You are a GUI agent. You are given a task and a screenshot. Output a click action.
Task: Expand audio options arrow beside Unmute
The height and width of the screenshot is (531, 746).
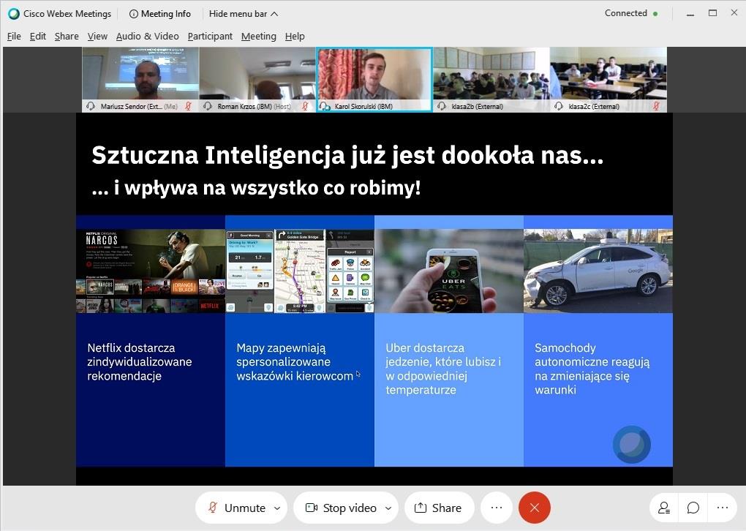tap(277, 508)
